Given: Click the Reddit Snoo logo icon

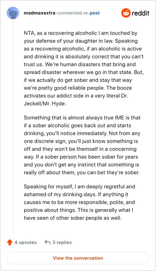Looking at the screenshot, I should 126,13.
